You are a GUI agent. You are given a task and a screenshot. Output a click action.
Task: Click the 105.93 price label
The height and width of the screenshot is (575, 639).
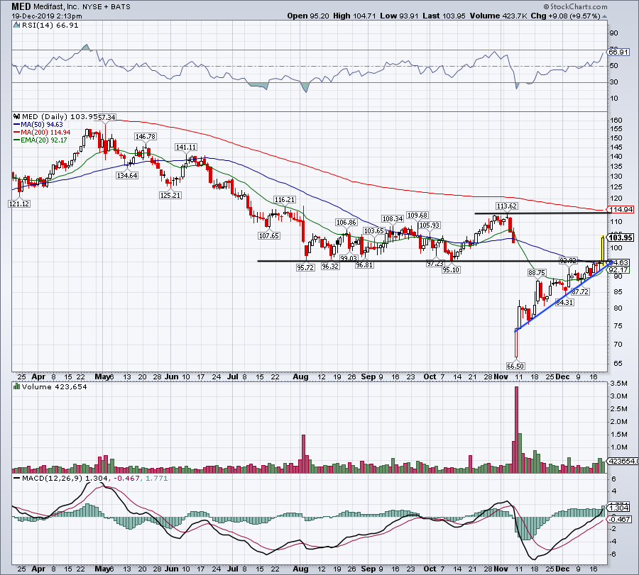tap(430, 225)
